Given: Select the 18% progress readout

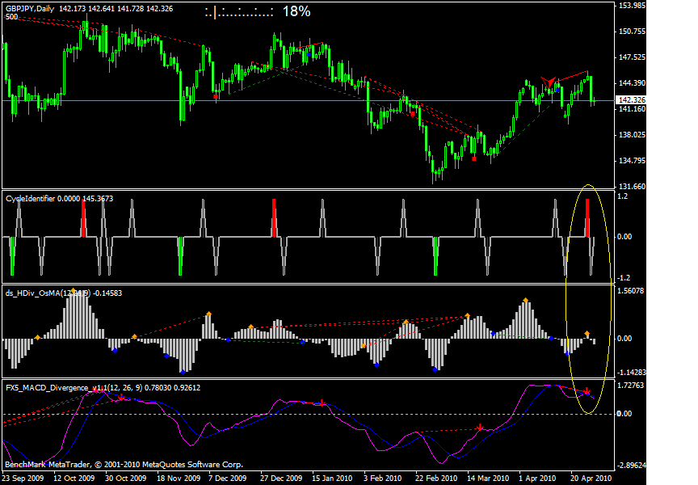Looking at the screenshot, I should (x=296, y=11).
